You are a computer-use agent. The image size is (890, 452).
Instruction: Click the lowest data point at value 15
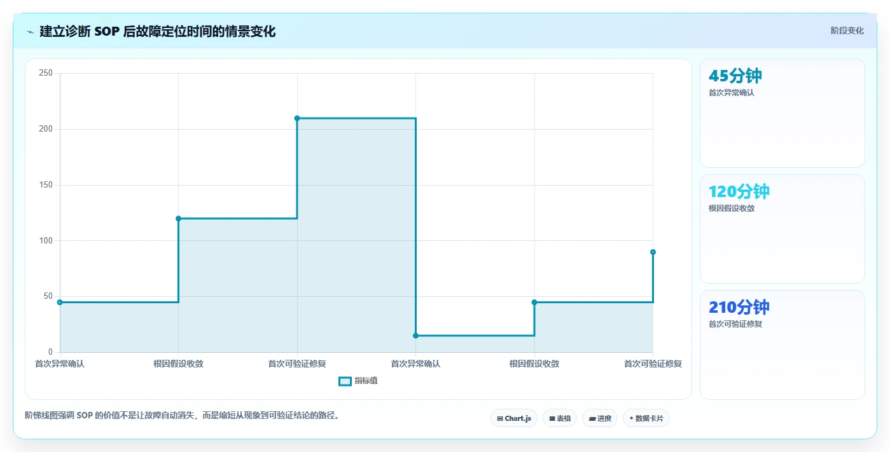tap(415, 336)
